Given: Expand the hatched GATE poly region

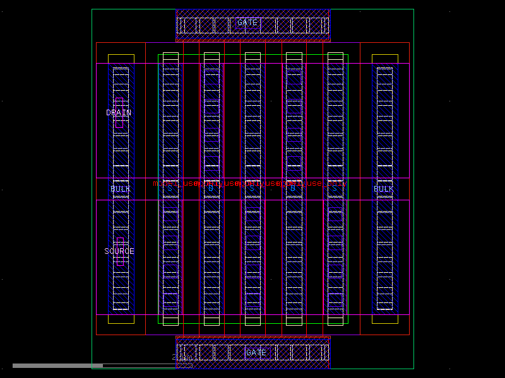Looking at the screenshot, I should pyautogui.click(x=208, y=23).
